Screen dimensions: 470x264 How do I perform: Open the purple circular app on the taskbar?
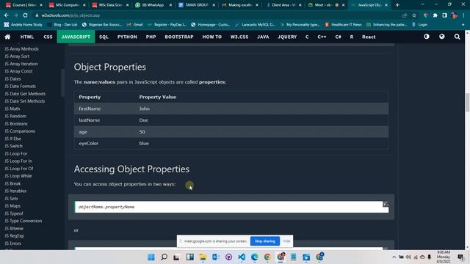click(x=228, y=257)
